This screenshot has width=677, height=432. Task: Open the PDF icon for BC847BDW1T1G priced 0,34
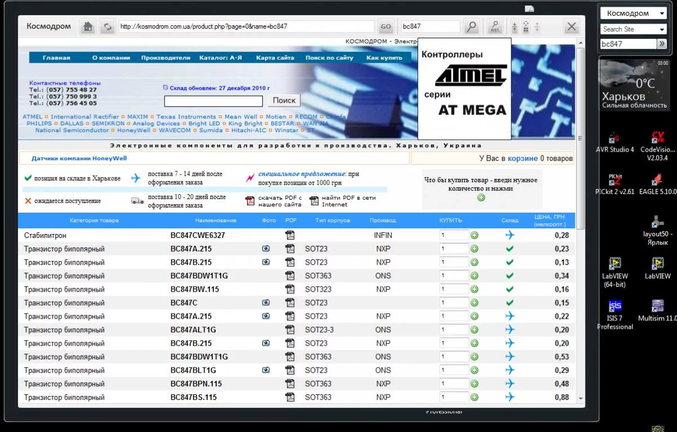[290, 276]
